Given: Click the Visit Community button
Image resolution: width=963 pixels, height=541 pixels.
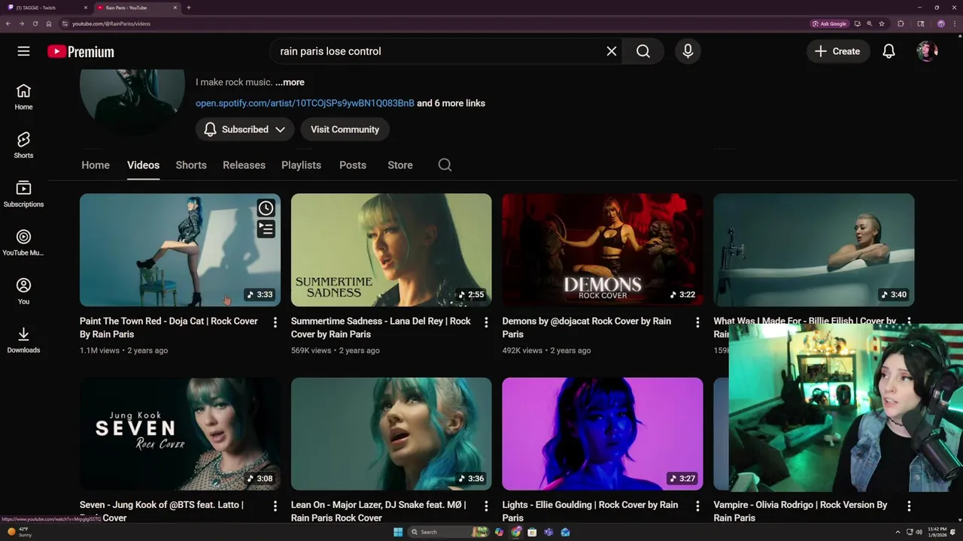Looking at the screenshot, I should click(x=345, y=129).
